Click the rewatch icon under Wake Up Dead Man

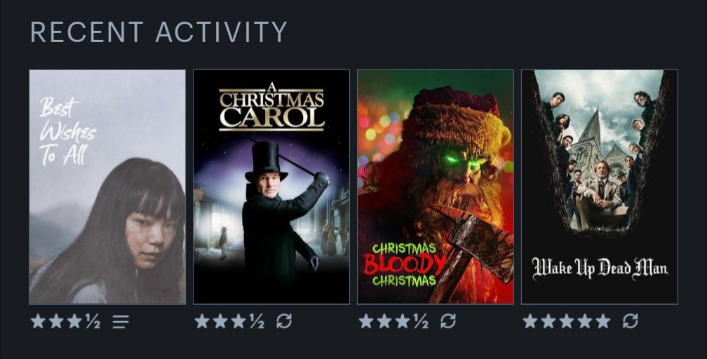[x=631, y=322]
